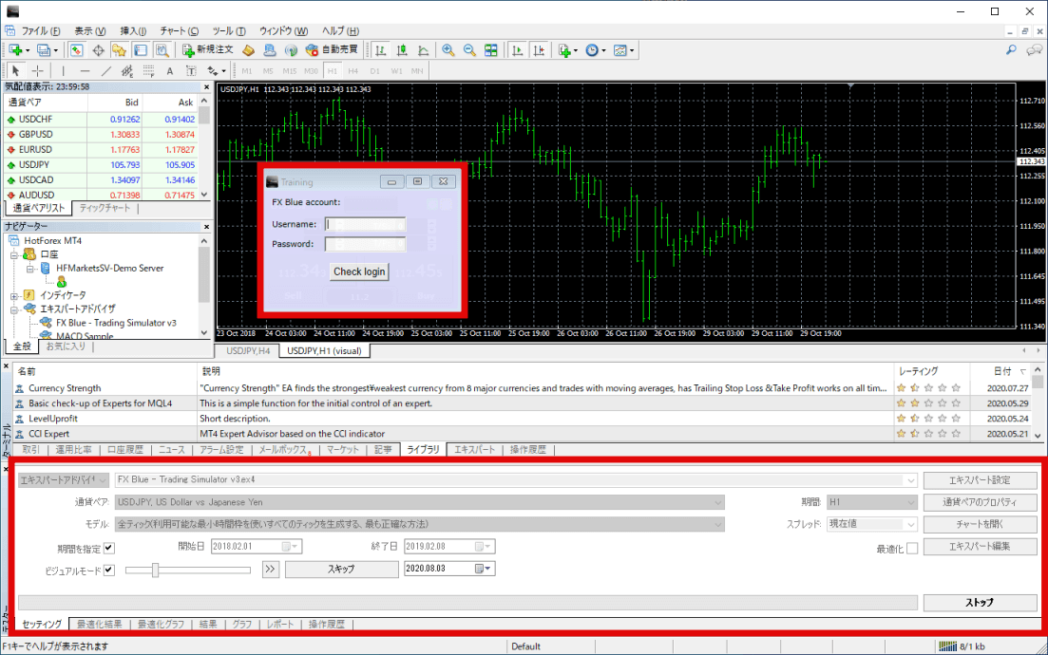The height and width of the screenshot is (655, 1048).
Task: Open the indicators list toolbar icon
Action: click(567, 50)
